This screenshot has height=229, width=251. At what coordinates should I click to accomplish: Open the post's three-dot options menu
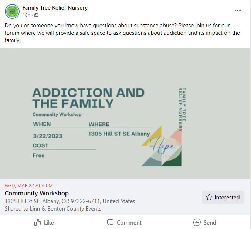coord(238,11)
